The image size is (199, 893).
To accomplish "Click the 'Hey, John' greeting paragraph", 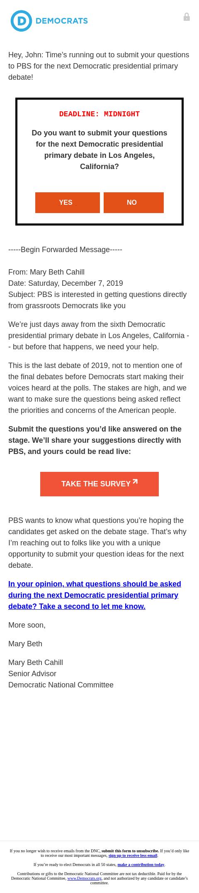I will [x=99, y=66].
